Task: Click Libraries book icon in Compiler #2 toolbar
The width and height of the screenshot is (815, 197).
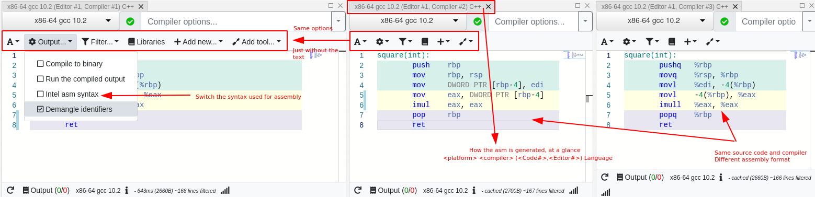Action: [425, 42]
